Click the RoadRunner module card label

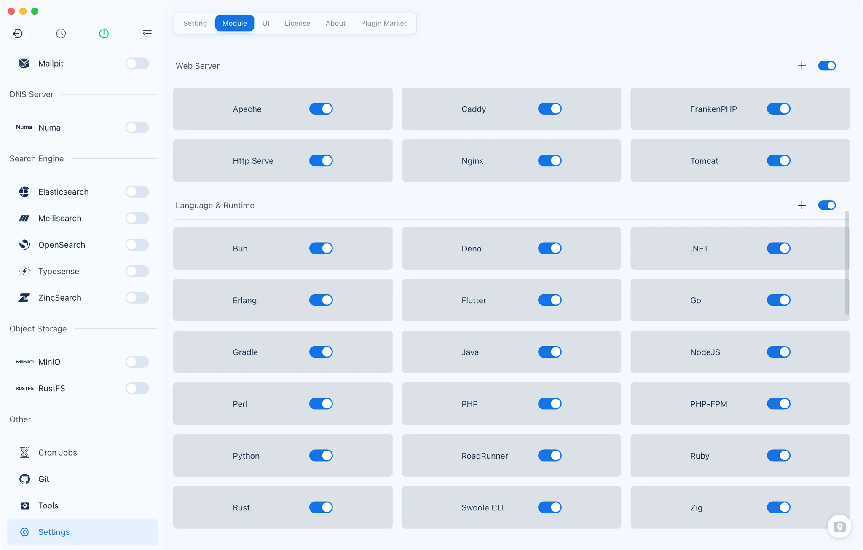(485, 456)
